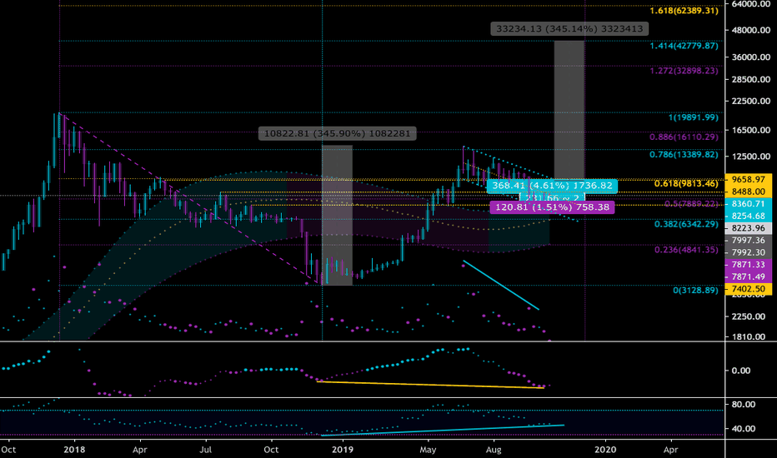777x458 pixels.
Task: Click the 0.00 oscillator scale value
Action: (x=741, y=371)
